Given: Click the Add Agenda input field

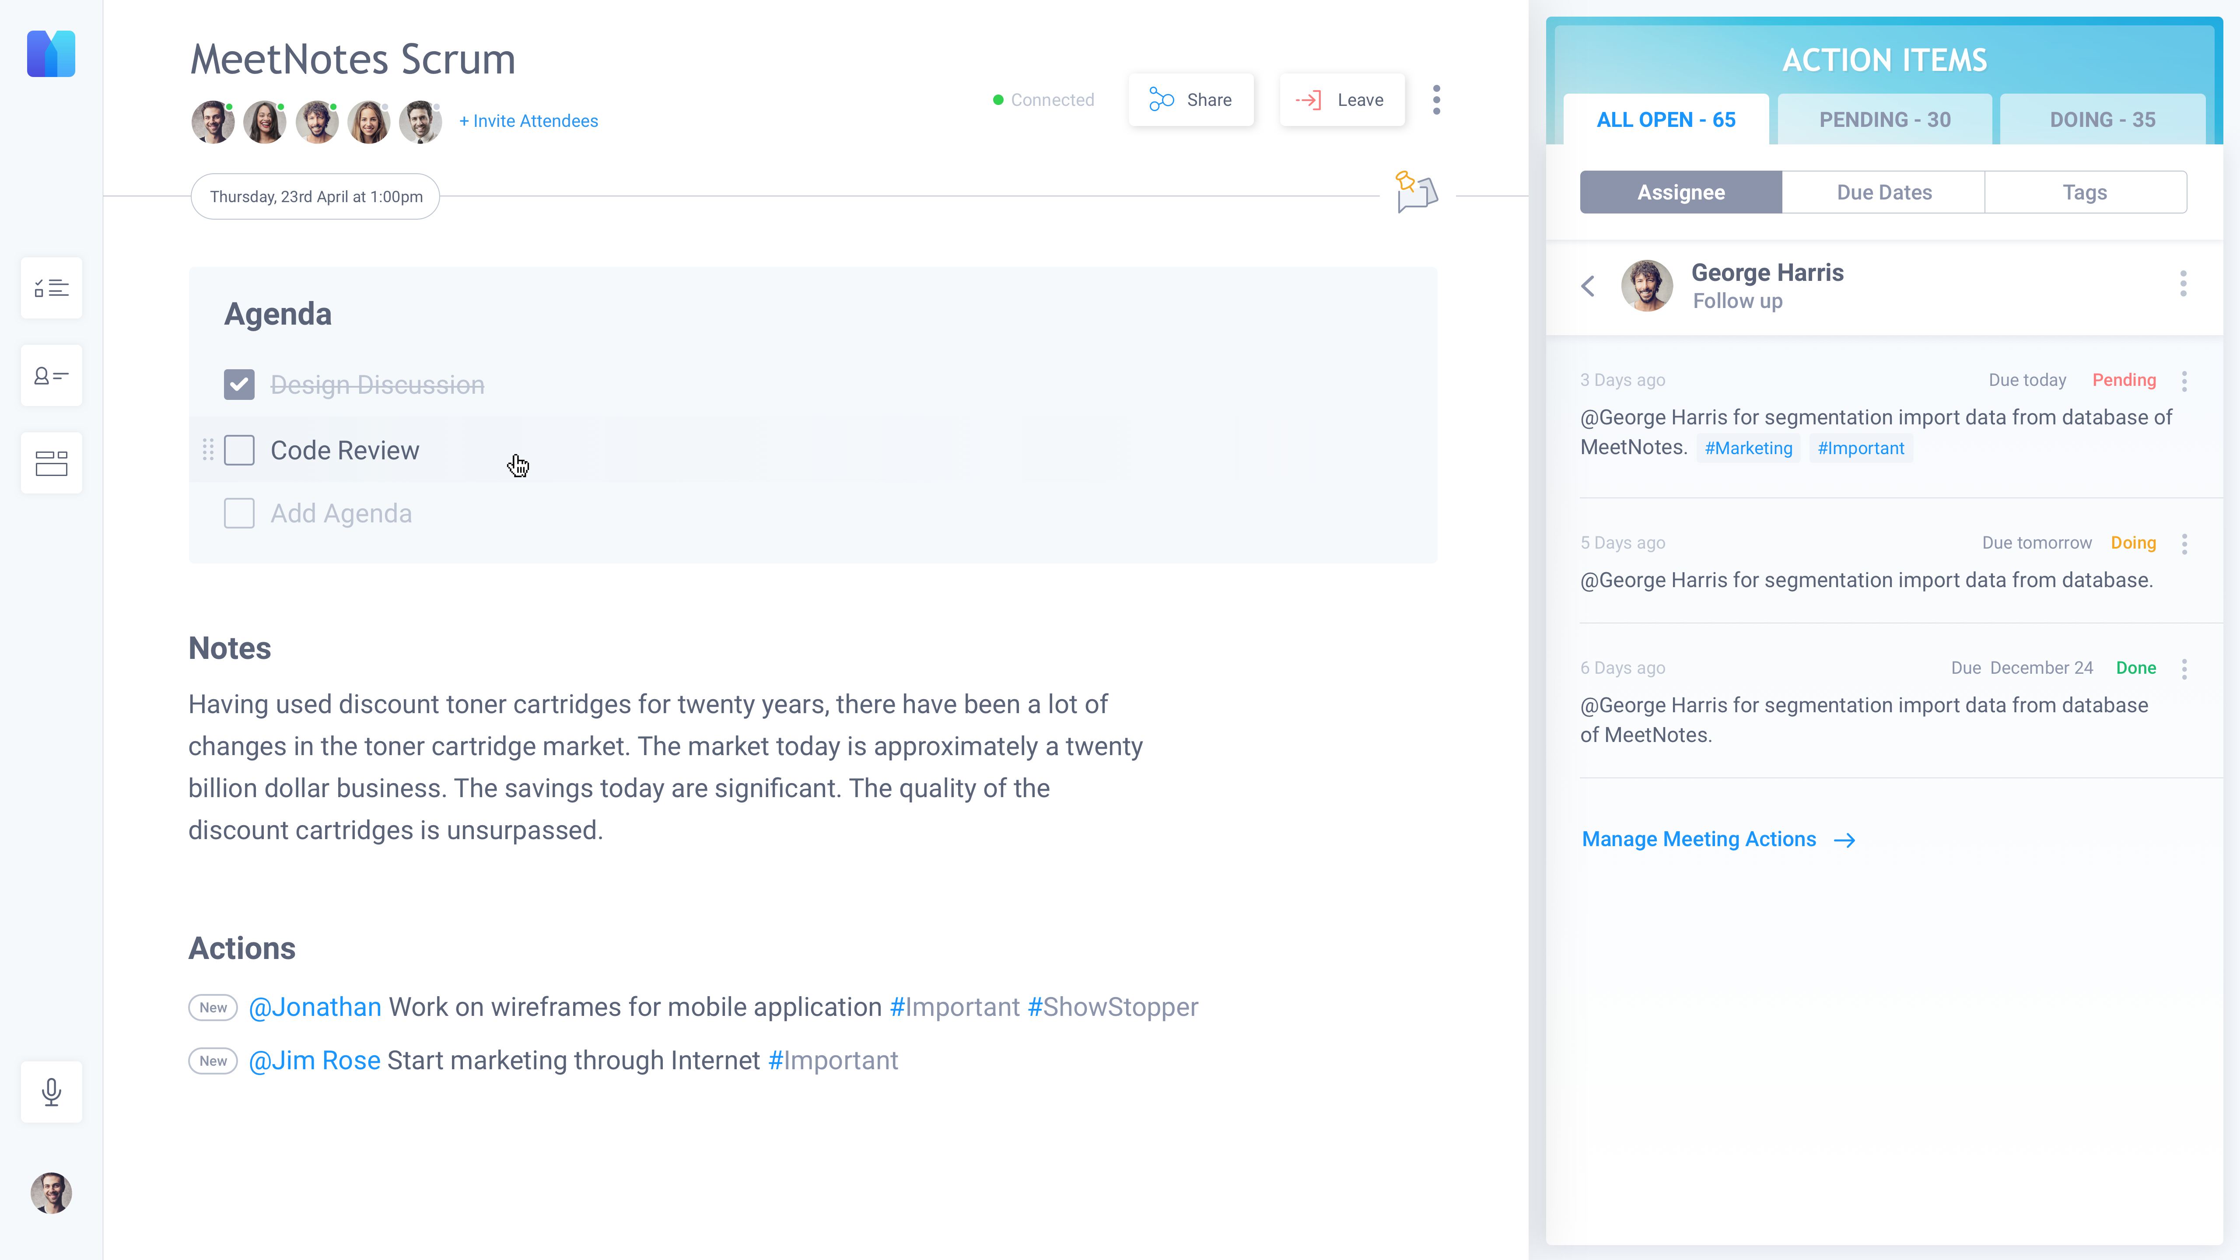Looking at the screenshot, I should pyautogui.click(x=342, y=513).
